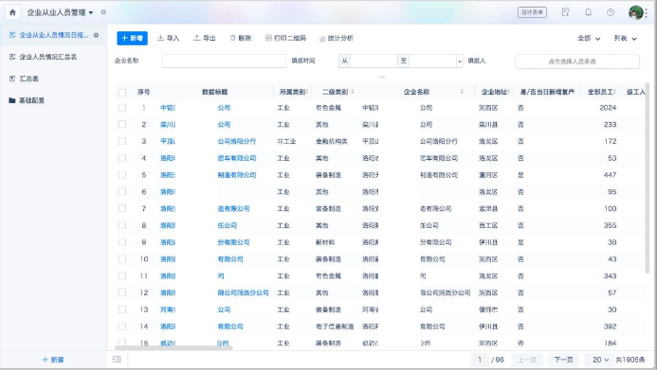
Task: Click the 导入 toolbar item
Action: click(168, 38)
